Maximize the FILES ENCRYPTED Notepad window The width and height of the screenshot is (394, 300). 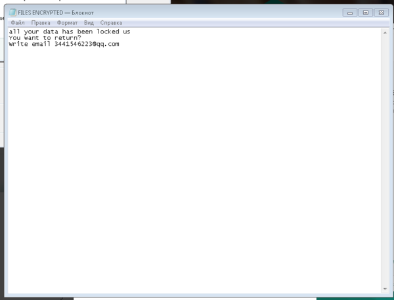pos(366,13)
